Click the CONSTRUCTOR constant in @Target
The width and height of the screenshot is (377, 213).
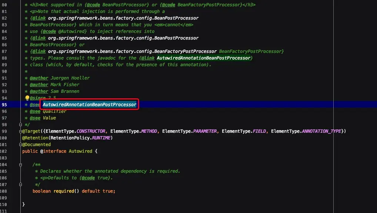[x=91, y=131]
